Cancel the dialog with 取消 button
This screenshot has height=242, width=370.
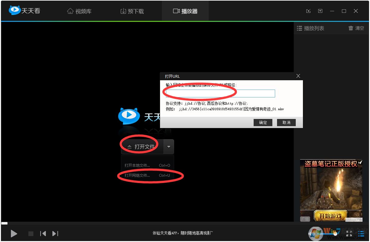click(x=286, y=122)
